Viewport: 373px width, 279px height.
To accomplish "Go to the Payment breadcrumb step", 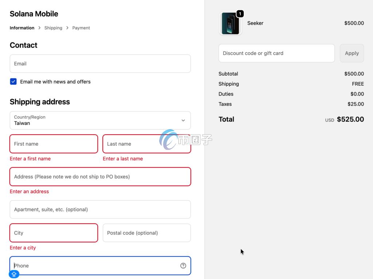I will pos(81,28).
